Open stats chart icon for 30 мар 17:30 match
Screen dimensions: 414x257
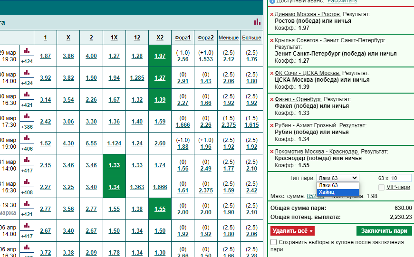coord(27,116)
